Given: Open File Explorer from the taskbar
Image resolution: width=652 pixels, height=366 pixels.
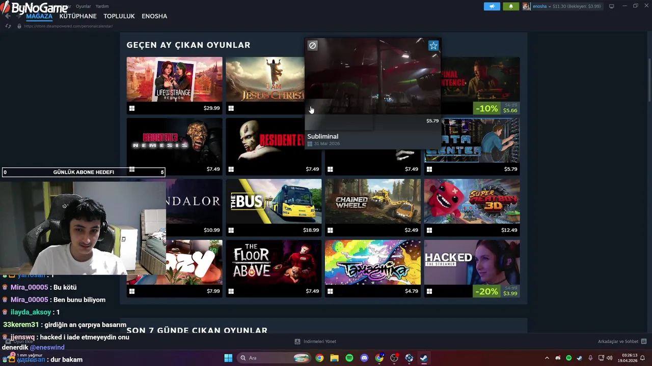Looking at the screenshot, I should pos(334,358).
